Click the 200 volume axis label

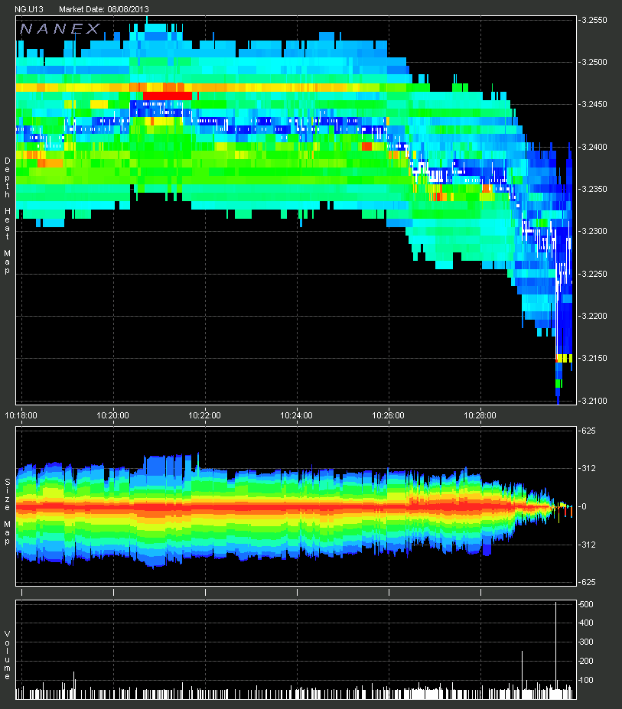click(587, 661)
